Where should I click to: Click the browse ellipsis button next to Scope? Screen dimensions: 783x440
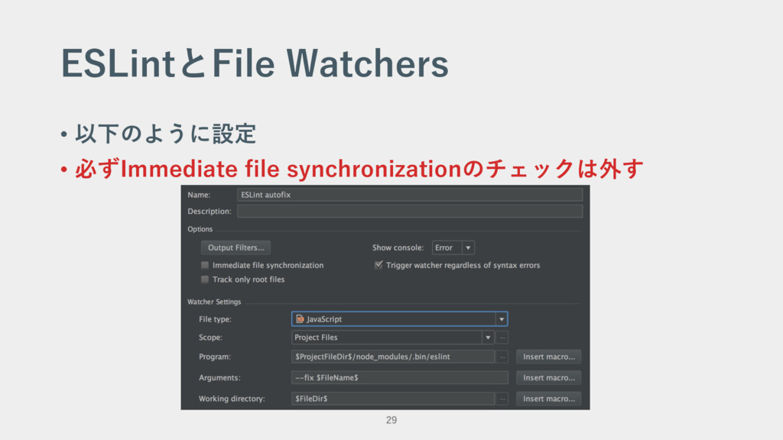click(502, 338)
